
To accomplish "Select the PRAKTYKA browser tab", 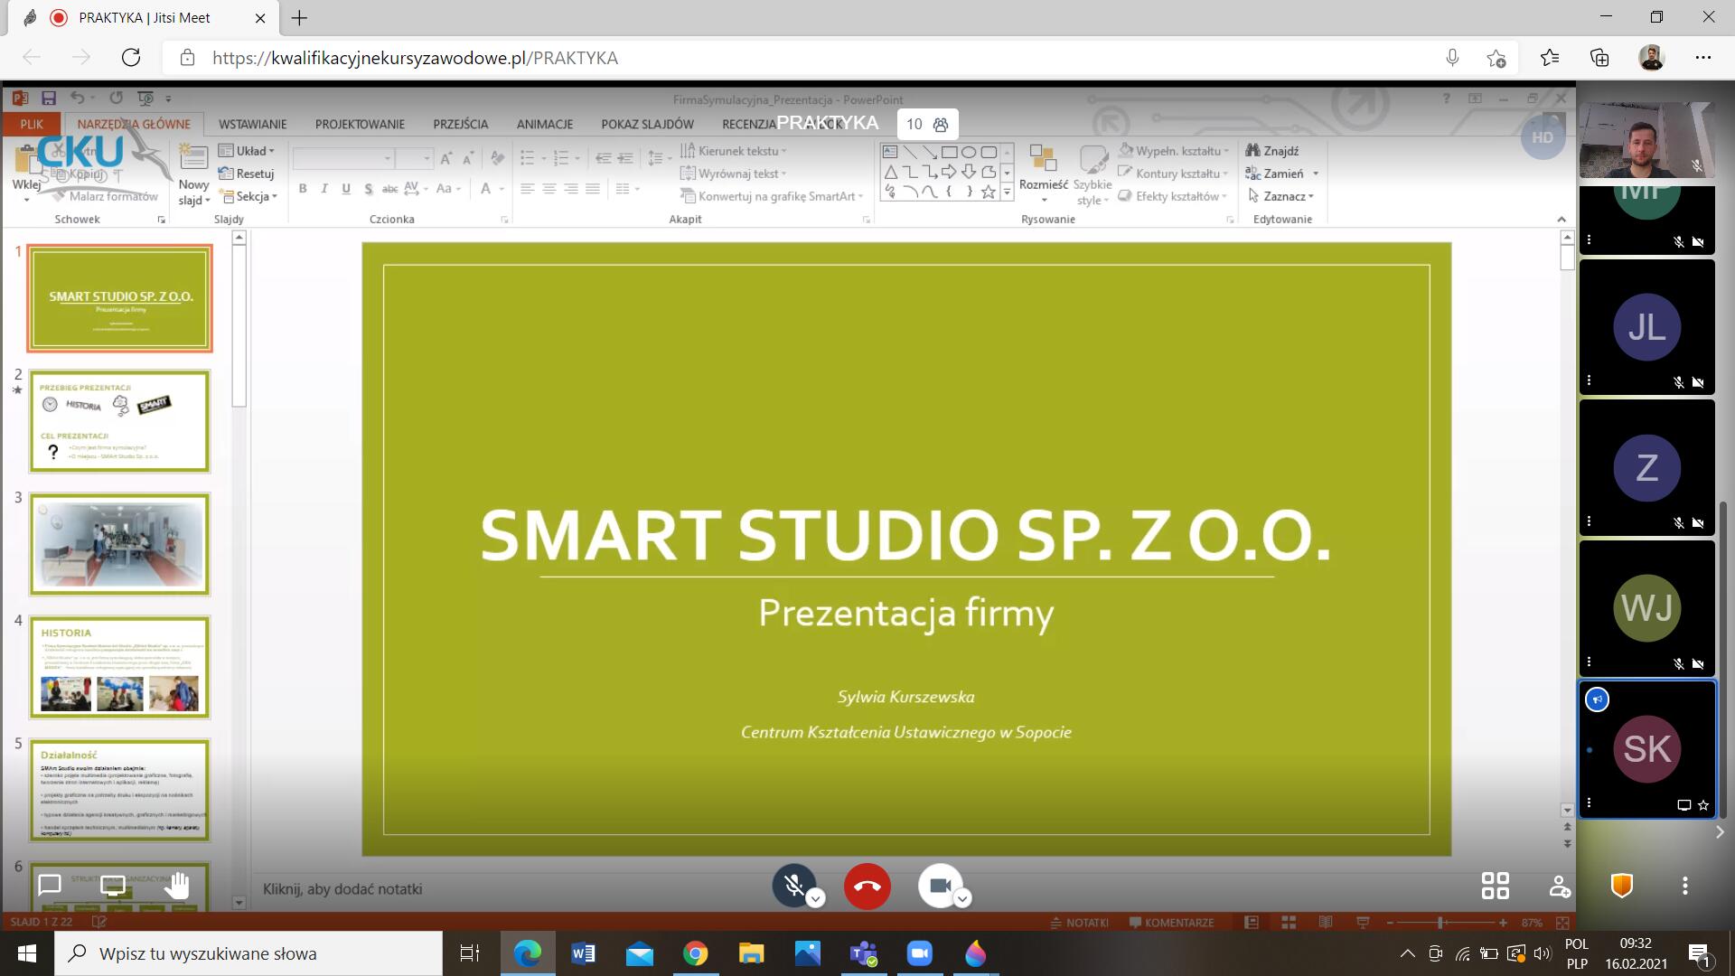I will pos(145,17).
